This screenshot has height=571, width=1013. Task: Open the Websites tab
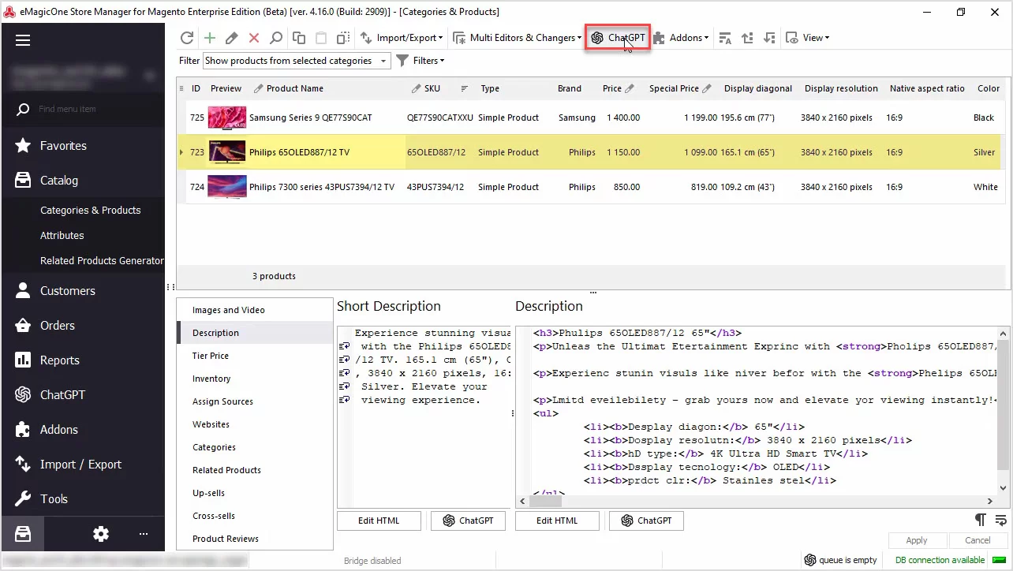255,424
